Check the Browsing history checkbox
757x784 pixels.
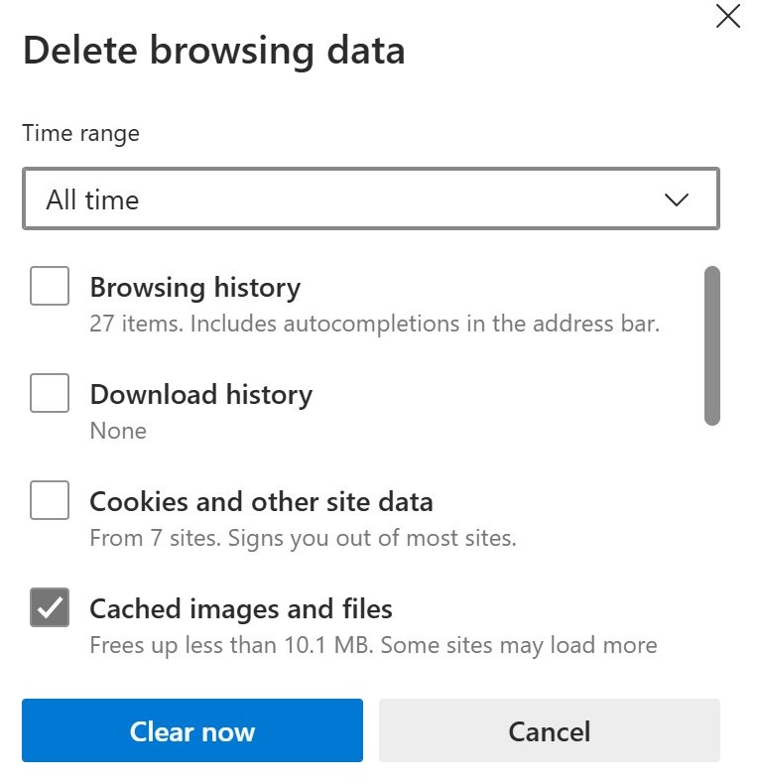point(50,287)
